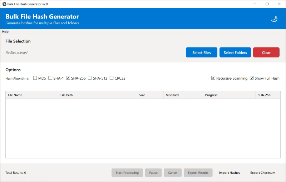This screenshot has height=182, width=286.
Task: Sort by File Name column header
Action: point(31,95)
